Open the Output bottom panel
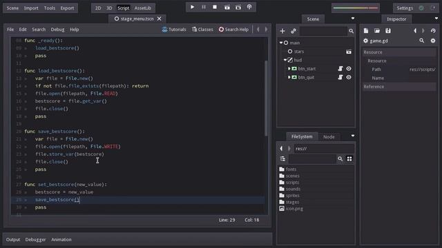442x248 pixels. point(13,240)
